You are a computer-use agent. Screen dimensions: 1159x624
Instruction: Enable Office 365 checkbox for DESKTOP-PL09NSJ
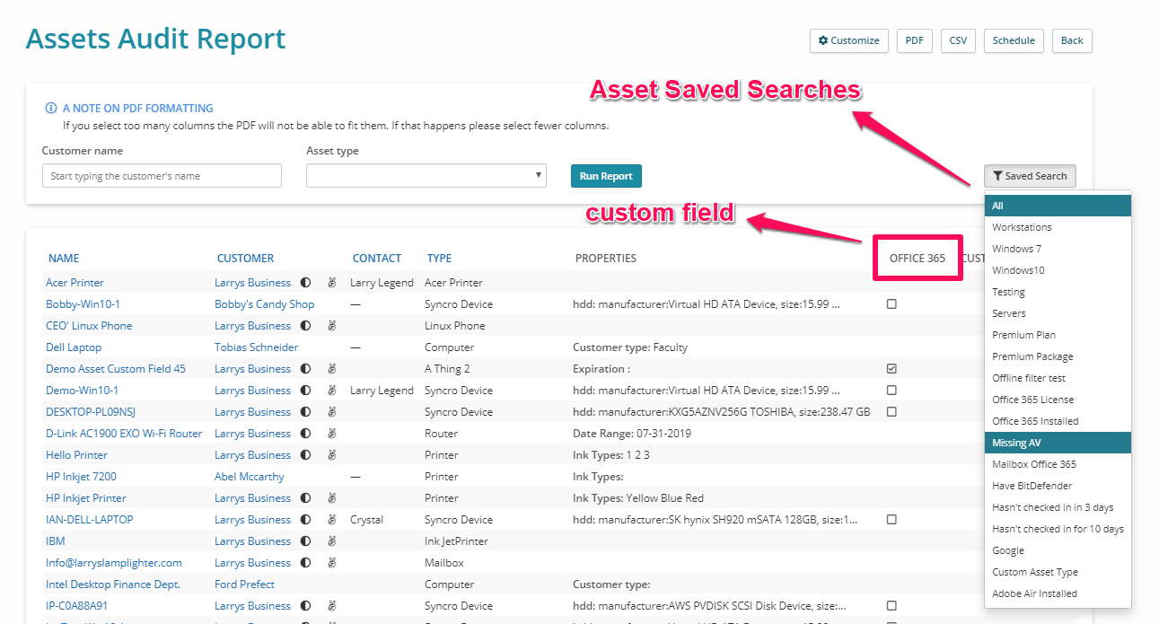point(891,411)
